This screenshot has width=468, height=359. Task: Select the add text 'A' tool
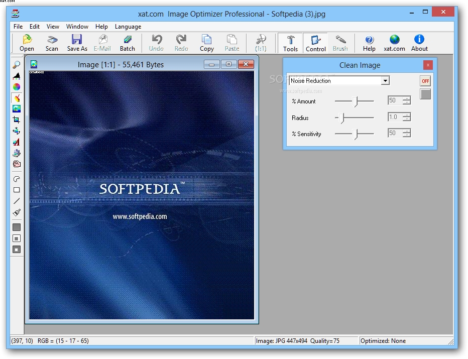pyautogui.click(x=17, y=142)
